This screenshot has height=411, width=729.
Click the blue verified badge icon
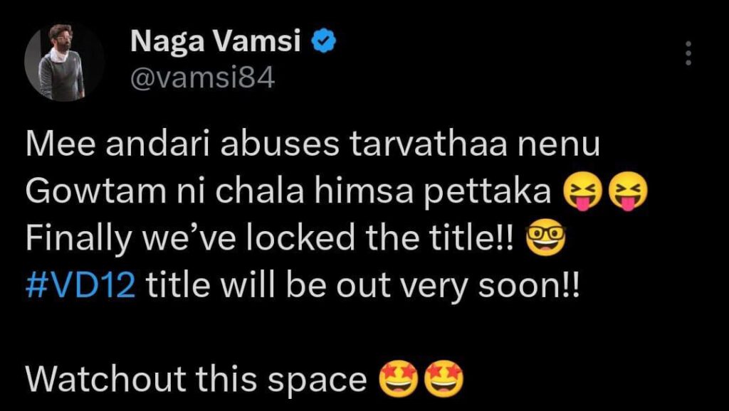click(323, 43)
